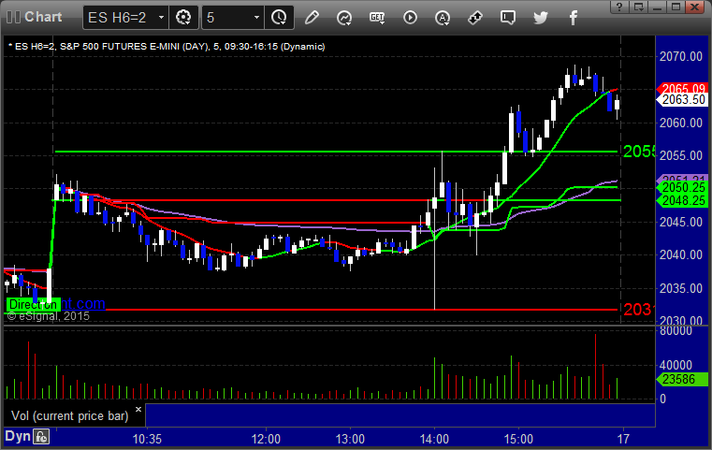Click the GET toolbar icon
This screenshot has height=450, width=712.
click(x=377, y=18)
